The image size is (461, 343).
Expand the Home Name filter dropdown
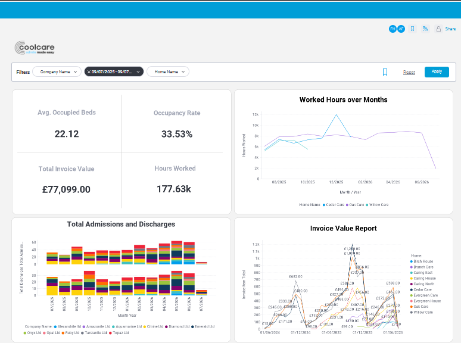coord(168,71)
